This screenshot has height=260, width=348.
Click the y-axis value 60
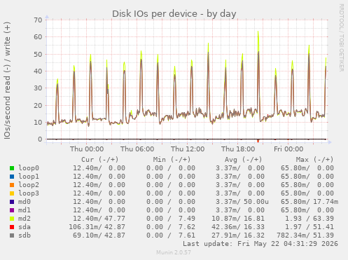point(38,37)
